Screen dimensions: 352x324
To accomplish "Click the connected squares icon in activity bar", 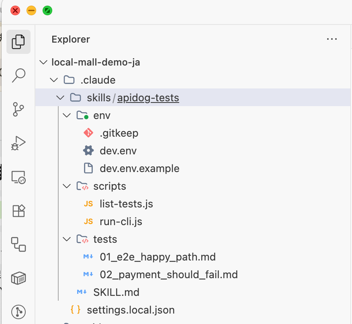I will click(18, 244).
